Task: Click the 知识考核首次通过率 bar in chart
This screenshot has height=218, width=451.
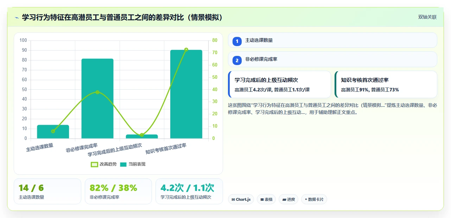Action: [x=186, y=94]
